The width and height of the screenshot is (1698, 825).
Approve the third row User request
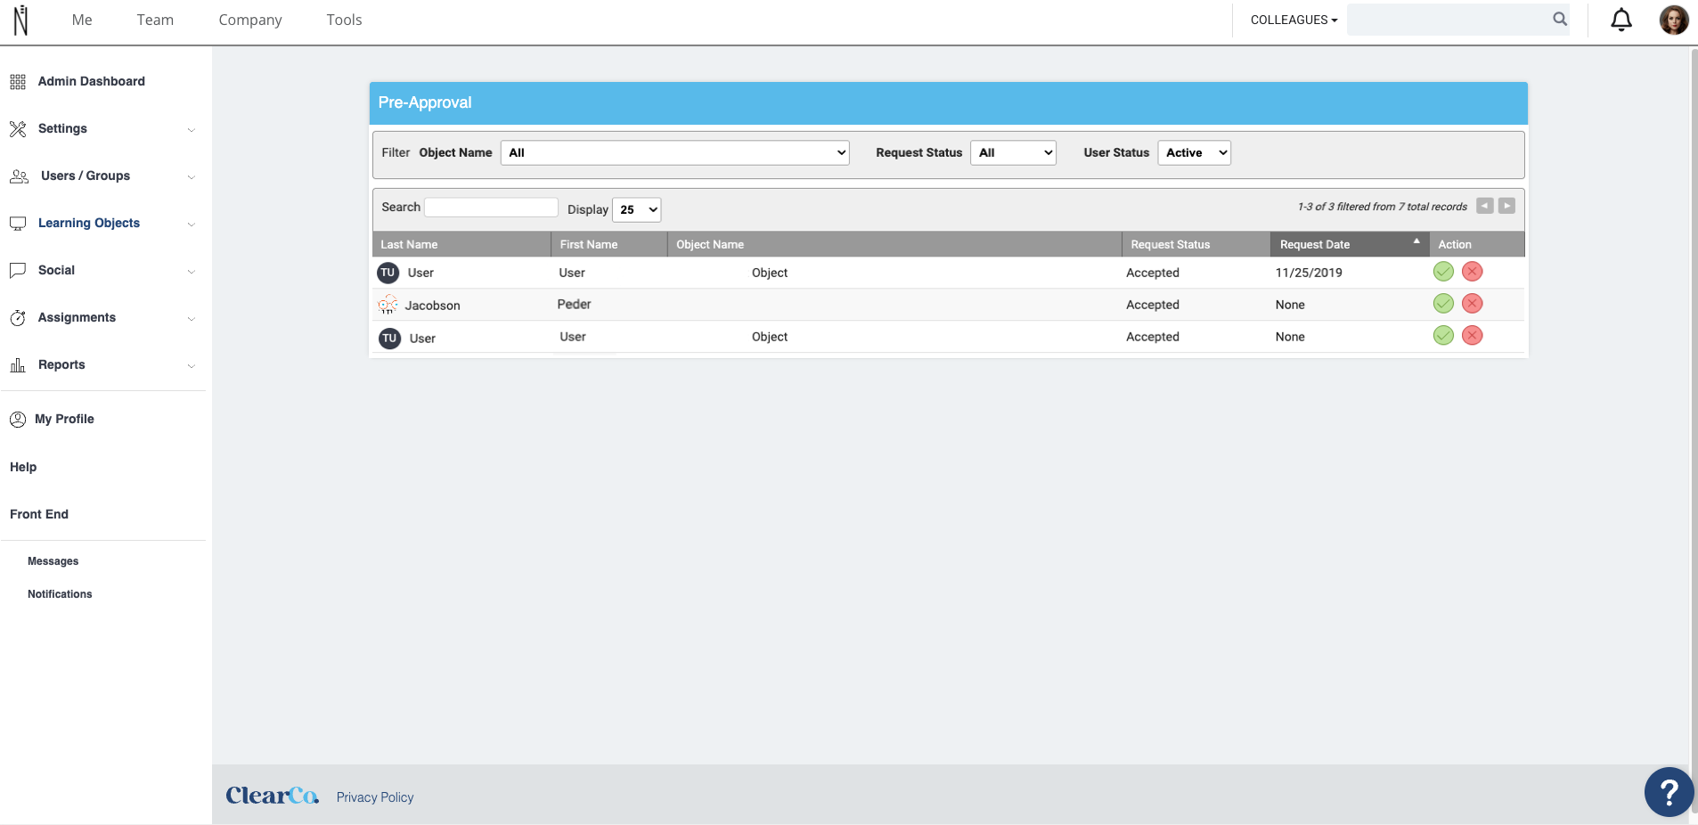(x=1443, y=336)
